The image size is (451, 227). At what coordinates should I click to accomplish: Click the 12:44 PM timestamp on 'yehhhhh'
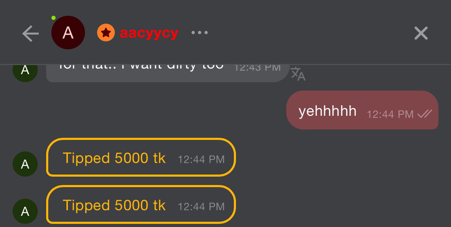390,114
